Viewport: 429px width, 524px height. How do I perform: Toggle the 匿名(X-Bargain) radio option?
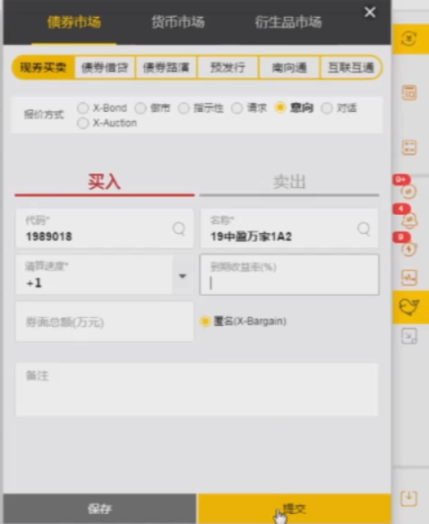(205, 322)
